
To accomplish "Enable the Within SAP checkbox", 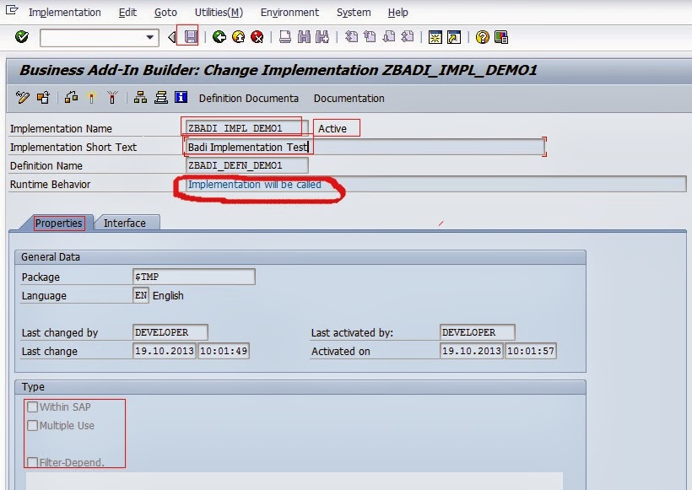I will [31, 407].
